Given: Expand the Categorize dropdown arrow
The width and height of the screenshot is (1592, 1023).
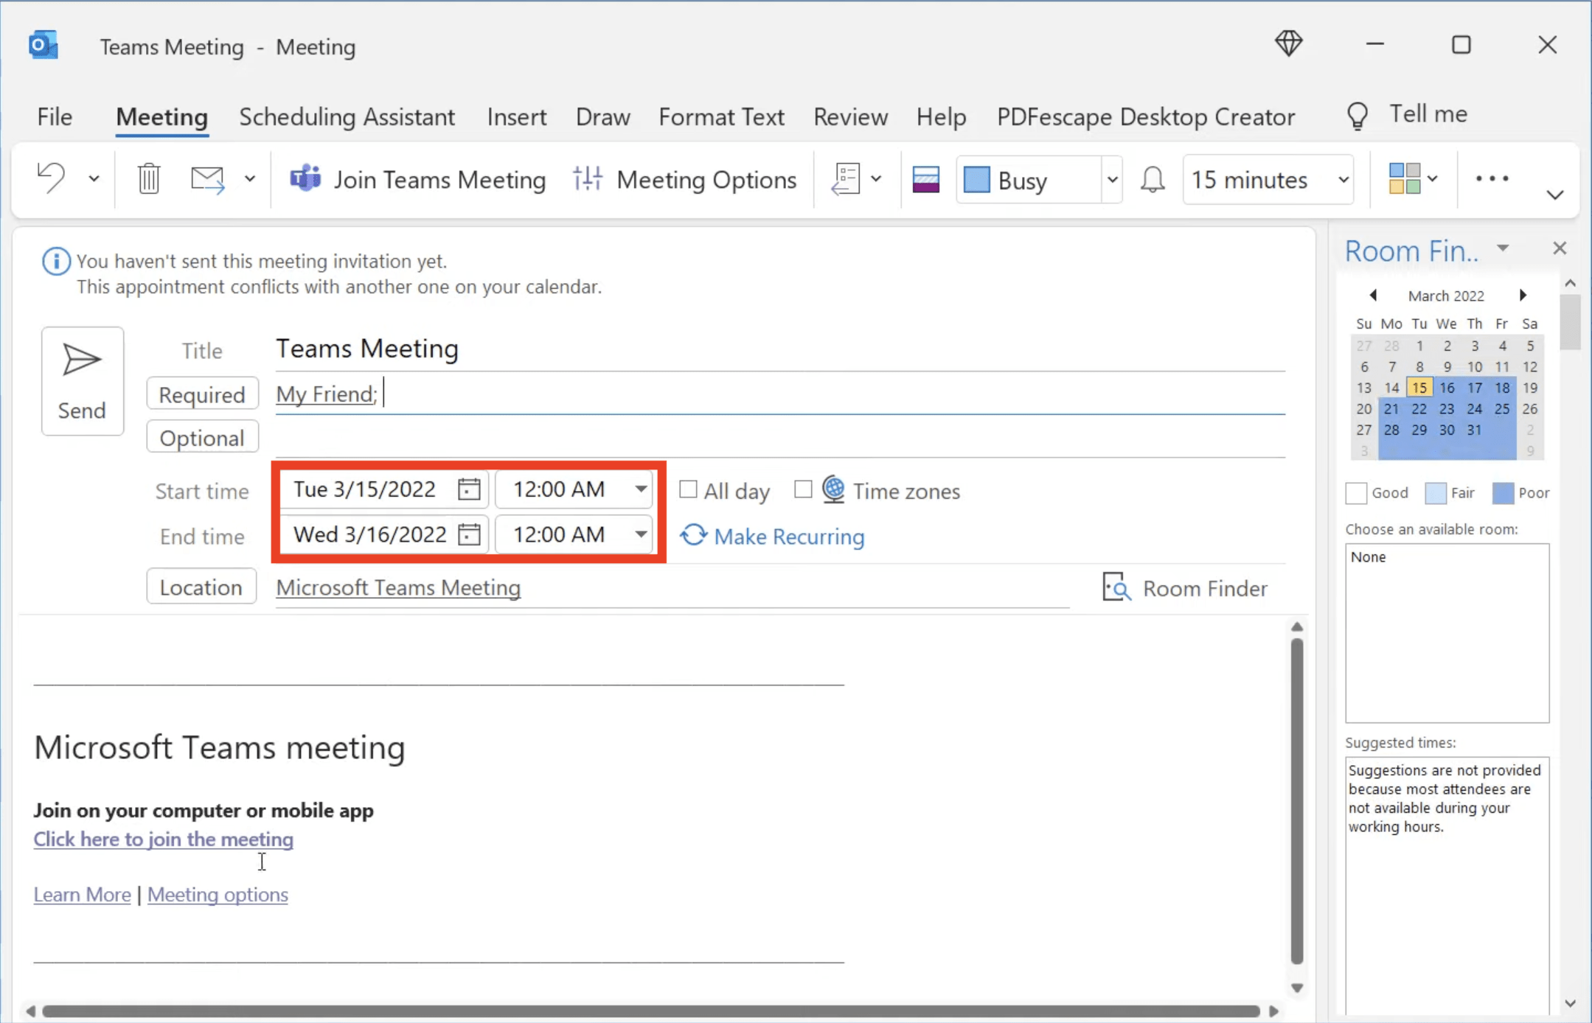Looking at the screenshot, I should 1432,178.
